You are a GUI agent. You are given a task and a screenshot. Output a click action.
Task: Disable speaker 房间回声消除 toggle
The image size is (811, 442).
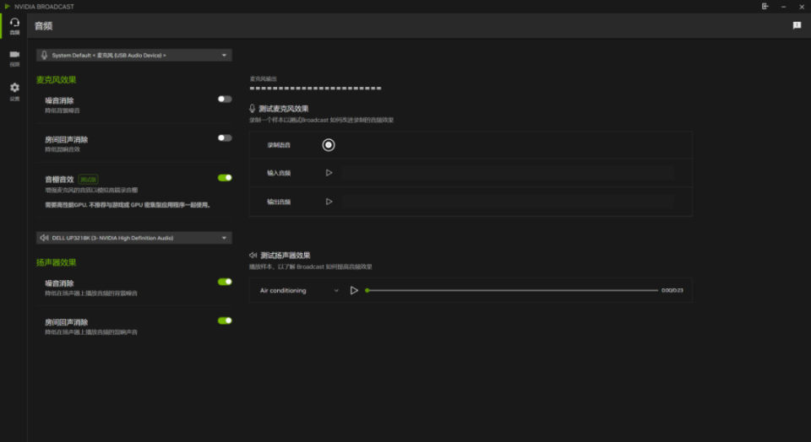pyautogui.click(x=225, y=321)
